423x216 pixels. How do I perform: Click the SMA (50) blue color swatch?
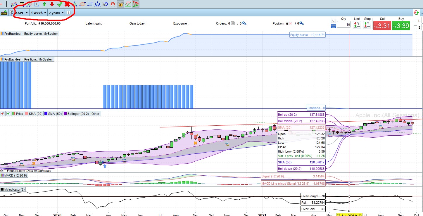46,114
